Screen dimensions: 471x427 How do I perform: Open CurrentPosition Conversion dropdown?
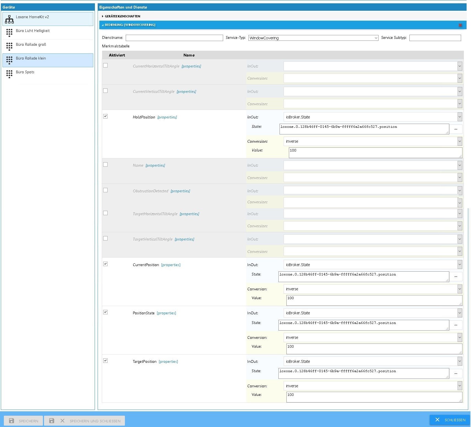[x=373, y=289]
